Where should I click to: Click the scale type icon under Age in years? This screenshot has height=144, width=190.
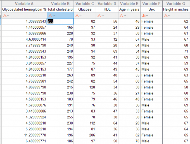122,16
